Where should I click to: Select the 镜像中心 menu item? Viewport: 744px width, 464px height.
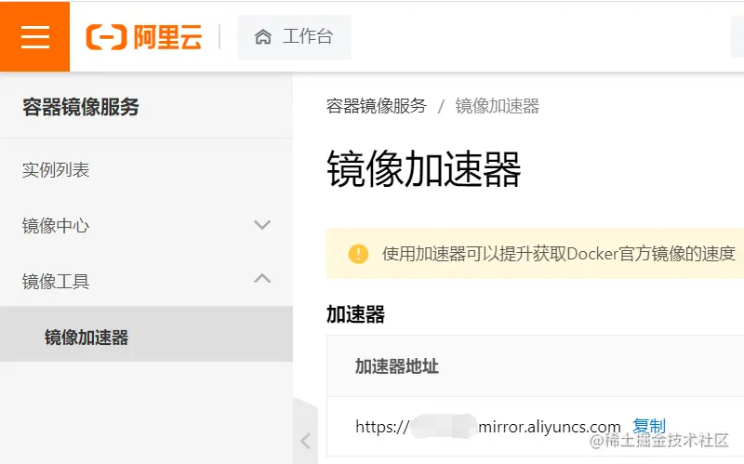coord(146,225)
